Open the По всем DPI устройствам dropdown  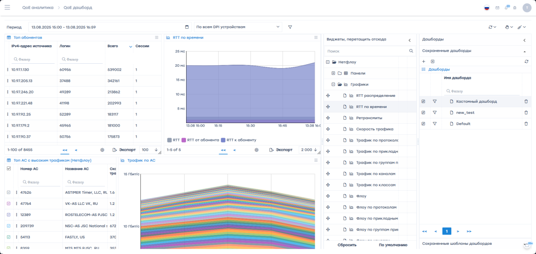238,27
